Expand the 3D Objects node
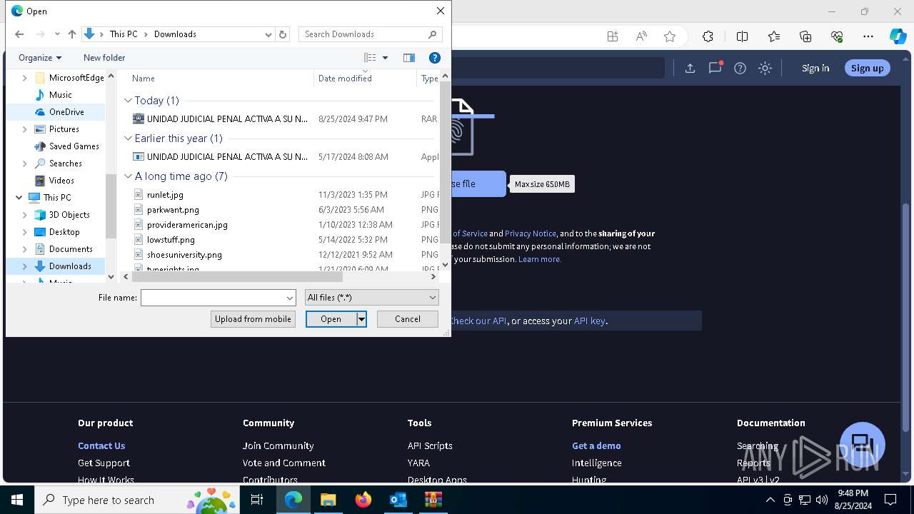This screenshot has width=914, height=514. (x=25, y=215)
